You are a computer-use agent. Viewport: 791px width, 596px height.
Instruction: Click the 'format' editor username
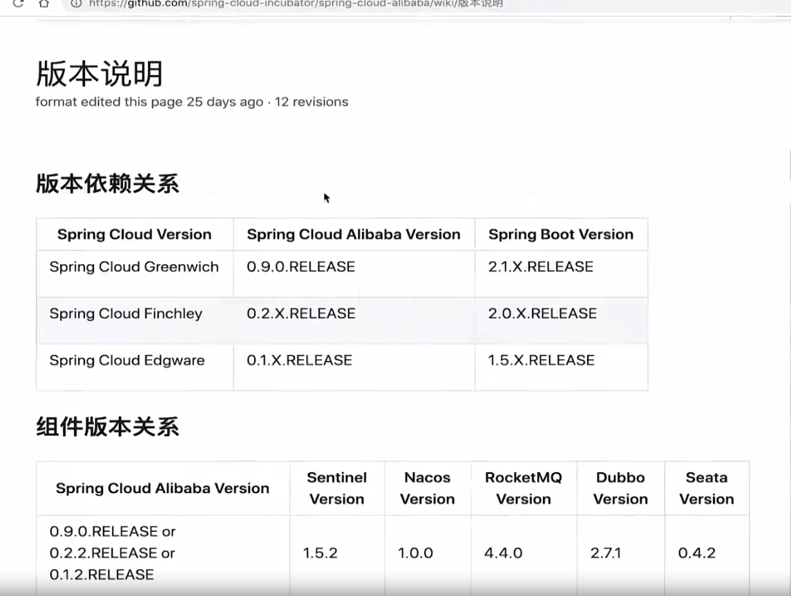[56, 102]
